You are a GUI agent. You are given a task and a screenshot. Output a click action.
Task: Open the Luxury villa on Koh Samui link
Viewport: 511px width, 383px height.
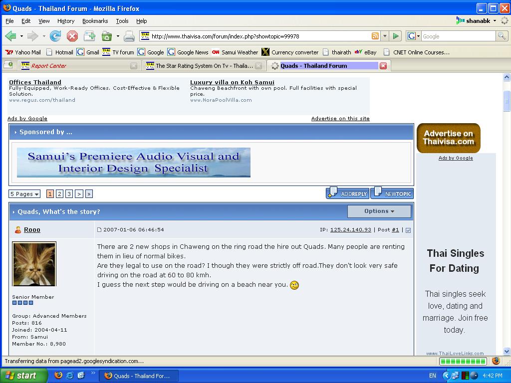[x=232, y=82]
